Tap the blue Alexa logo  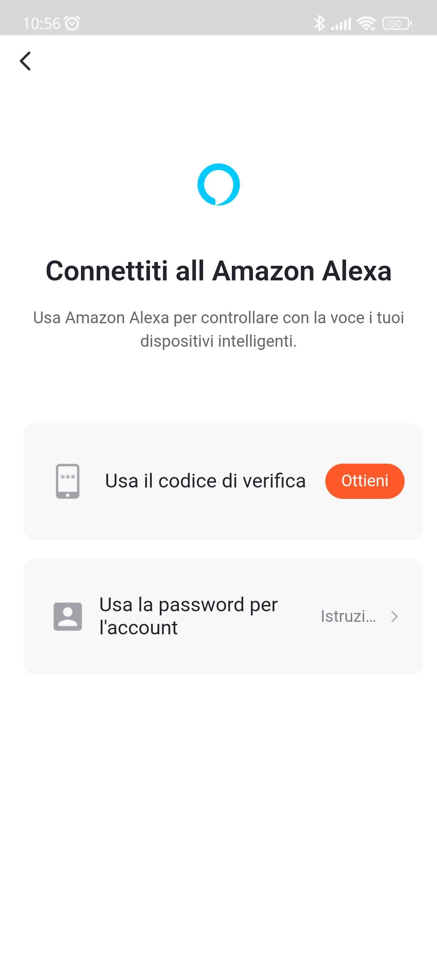point(218,184)
